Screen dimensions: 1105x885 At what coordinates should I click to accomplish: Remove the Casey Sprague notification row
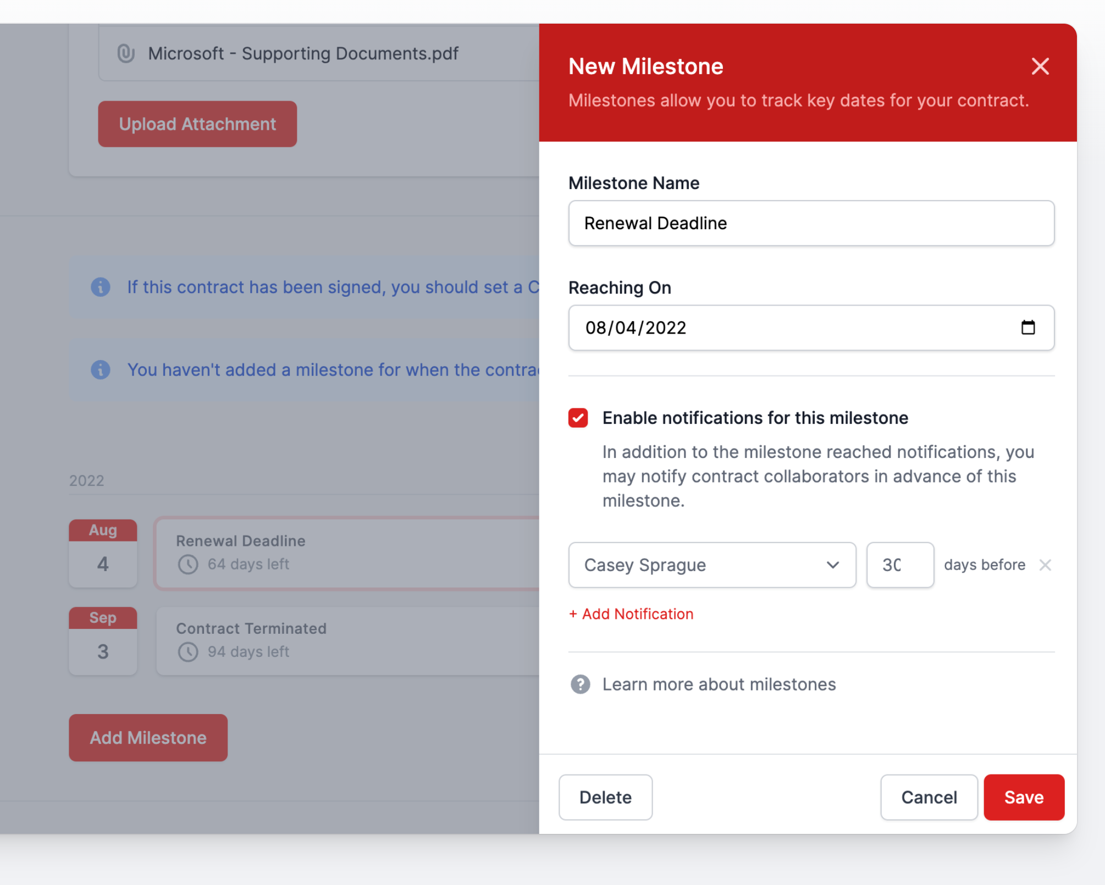[1045, 565]
